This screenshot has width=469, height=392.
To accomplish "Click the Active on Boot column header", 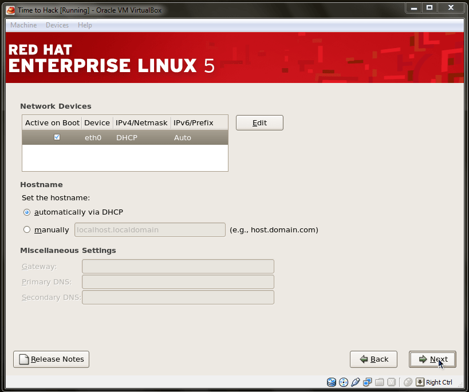I will pyautogui.click(x=52, y=123).
